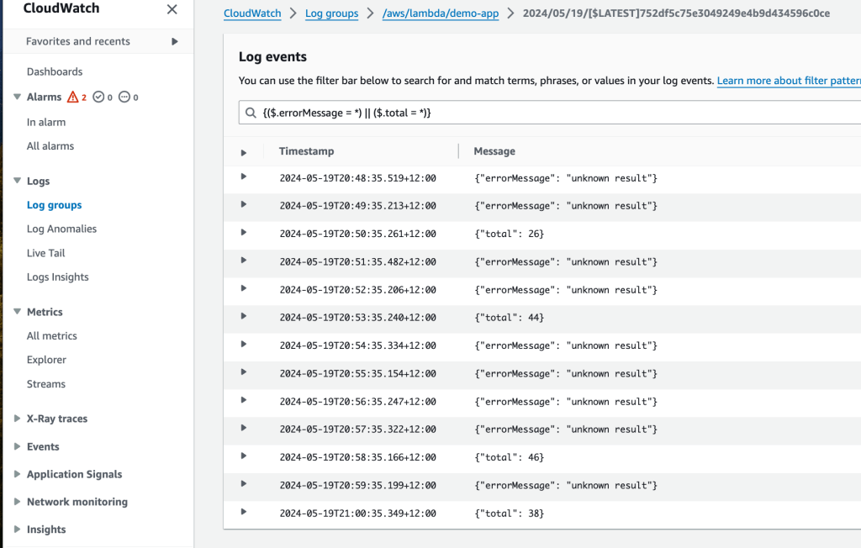Collapse the Alarms section in sidebar

coord(18,97)
